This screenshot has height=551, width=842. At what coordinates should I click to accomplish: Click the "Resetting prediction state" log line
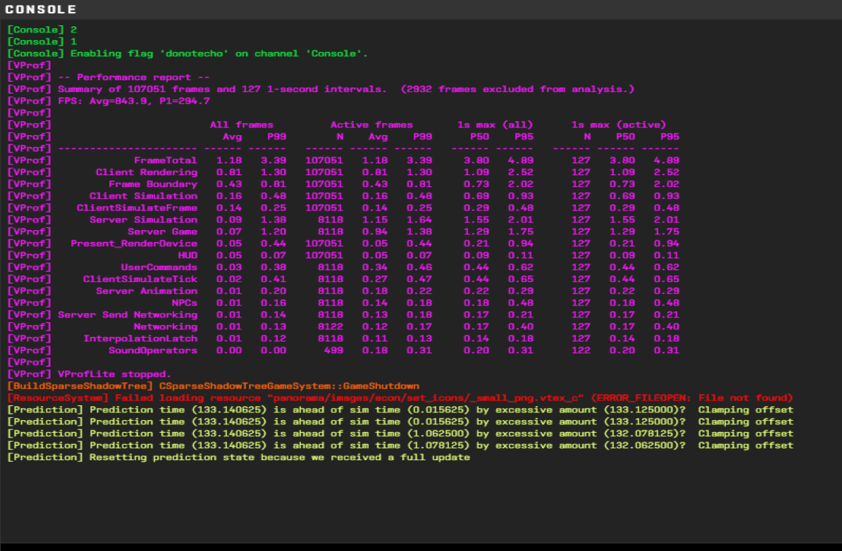click(238, 457)
